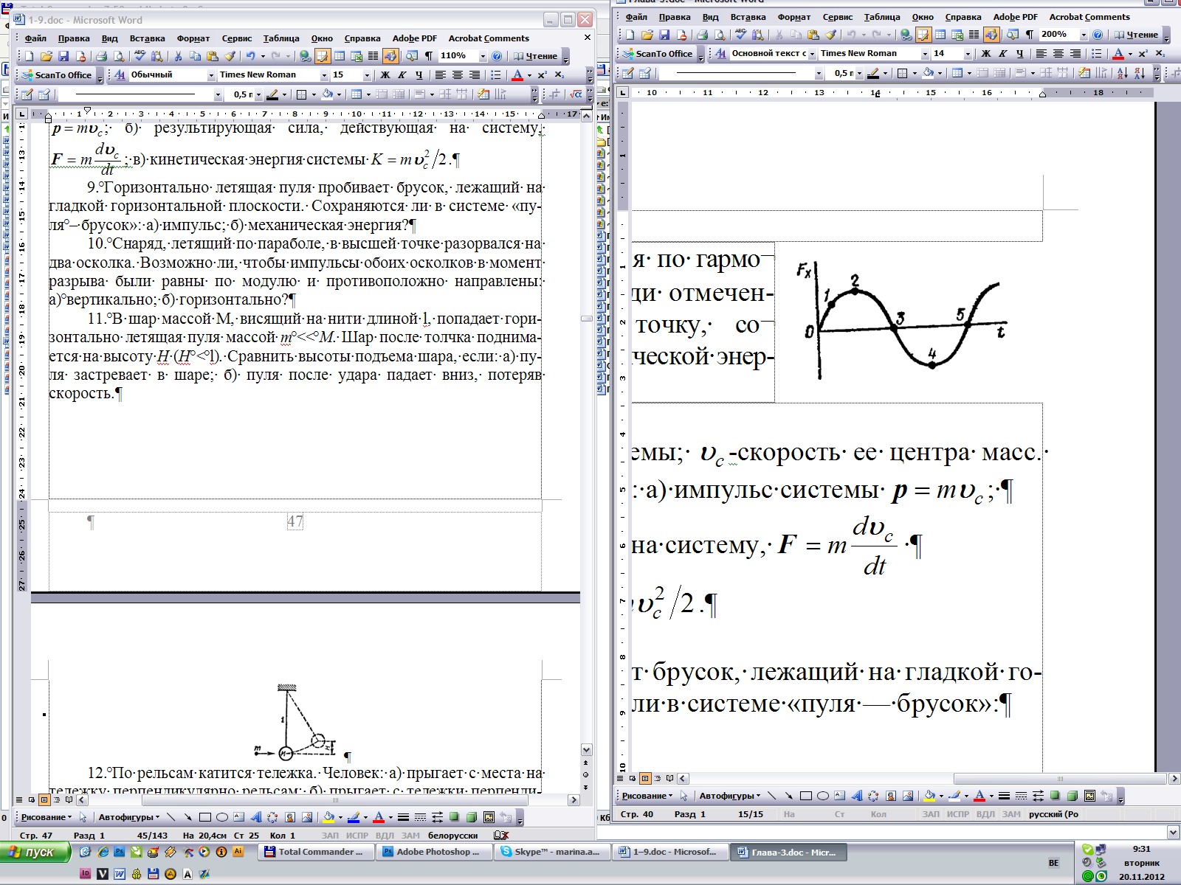Image resolution: width=1181 pixels, height=885 pixels.
Task: Click ScanTo Office button in Глава-3.doc
Action: (x=658, y=54)
